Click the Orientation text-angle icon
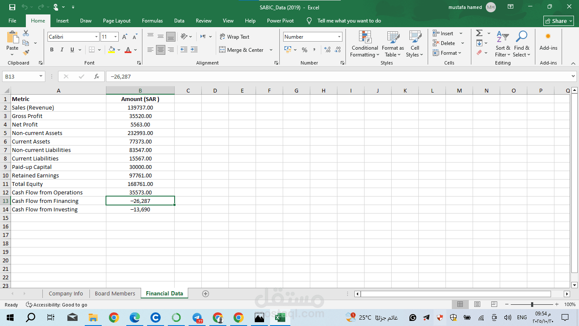Screen dimensions: 579x326 (184, 37)
